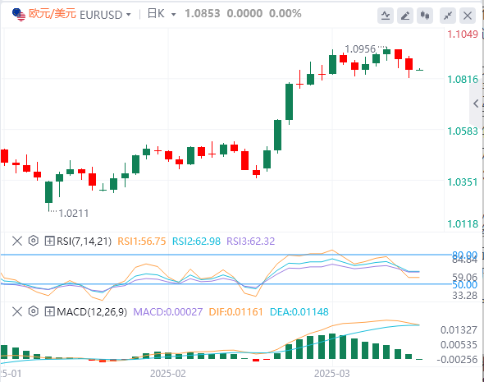Click the DEA:0.01148 value
The height and width of the screenshot is (382, 484).
point(299,312)
